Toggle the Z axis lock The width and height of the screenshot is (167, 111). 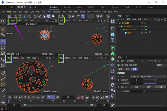point(24,16)
